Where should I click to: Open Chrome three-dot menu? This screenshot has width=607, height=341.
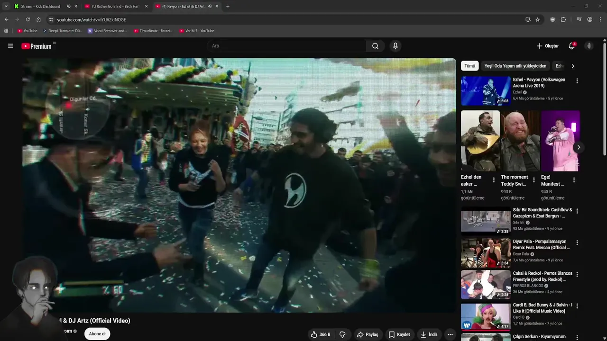600,19
